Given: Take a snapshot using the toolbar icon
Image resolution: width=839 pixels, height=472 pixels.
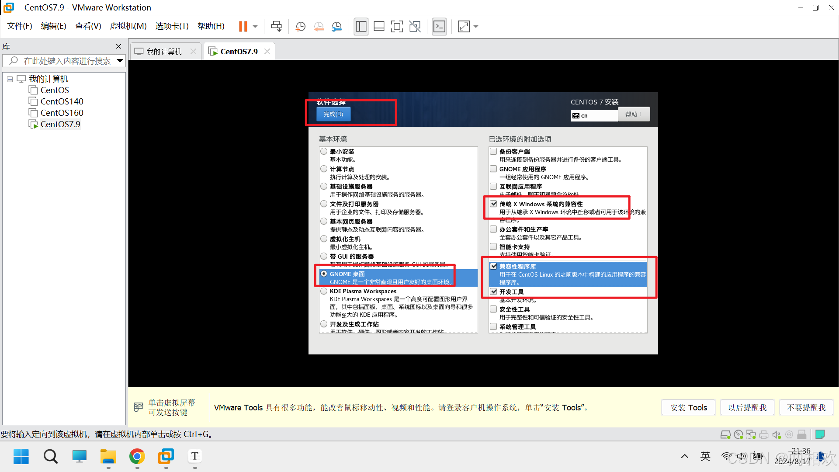Looking at the screenshot, I should coord(301,27).
